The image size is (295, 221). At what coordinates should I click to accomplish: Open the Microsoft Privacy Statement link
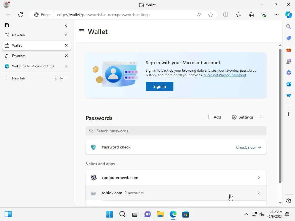[225, 75]
